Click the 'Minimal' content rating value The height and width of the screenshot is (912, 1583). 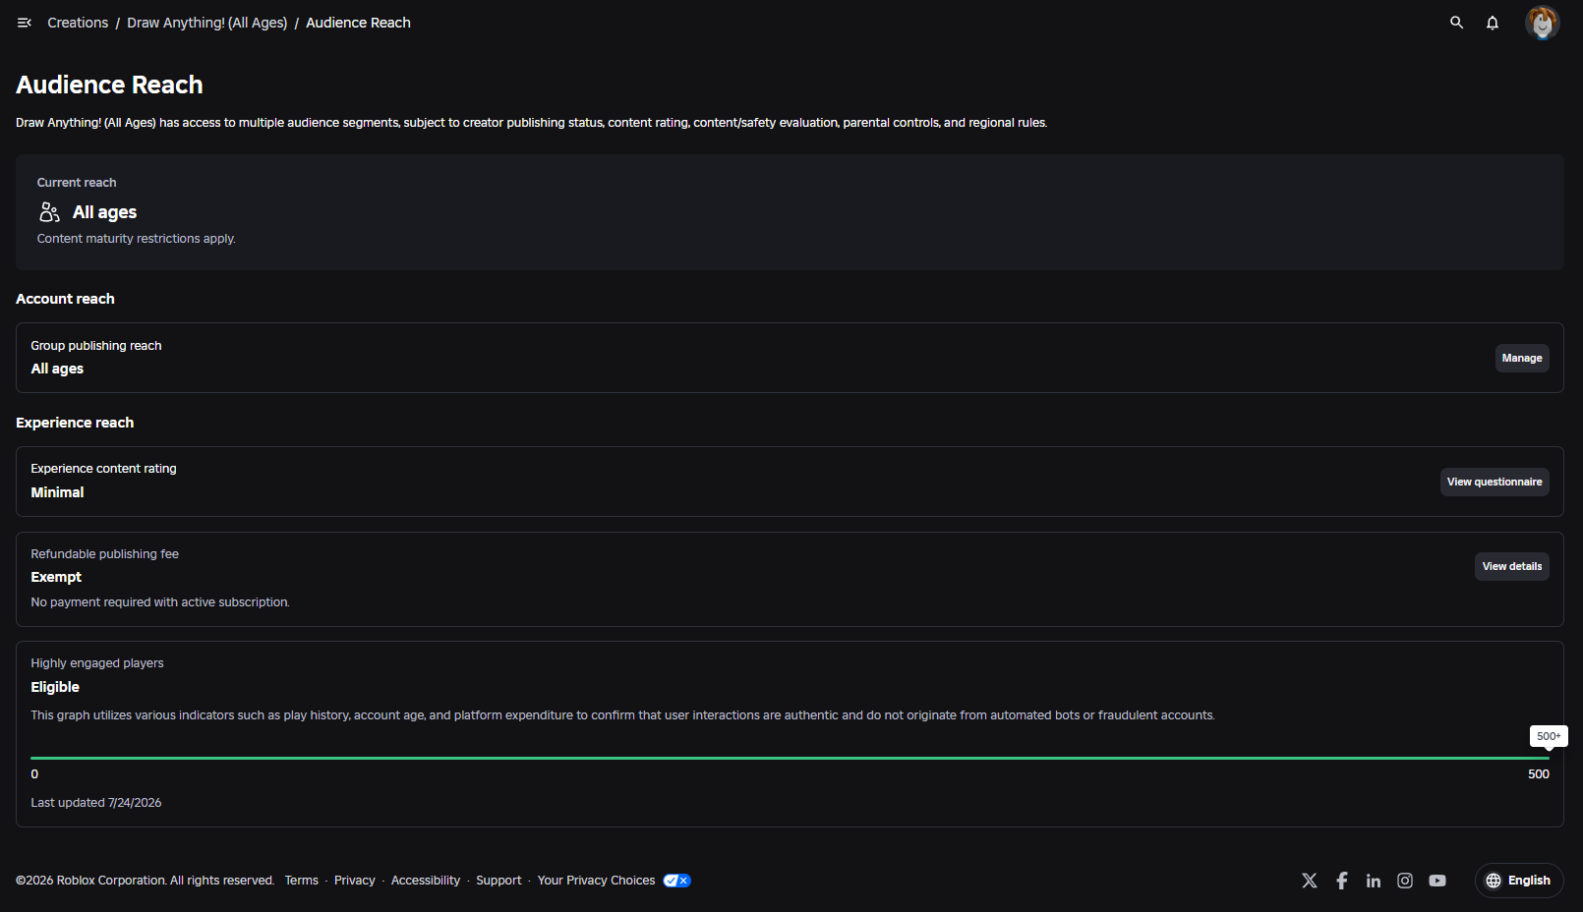pos(57,492)
